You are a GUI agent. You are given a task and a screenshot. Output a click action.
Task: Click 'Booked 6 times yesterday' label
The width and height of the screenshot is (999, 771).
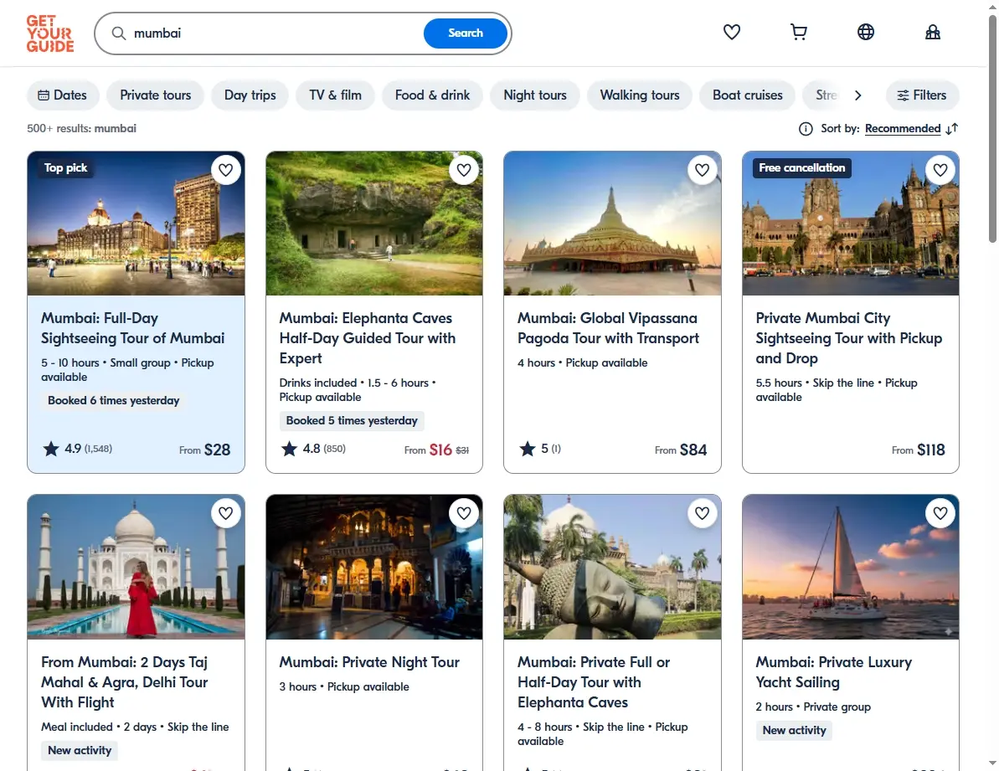pyautogui.click(x=113, y=400)
